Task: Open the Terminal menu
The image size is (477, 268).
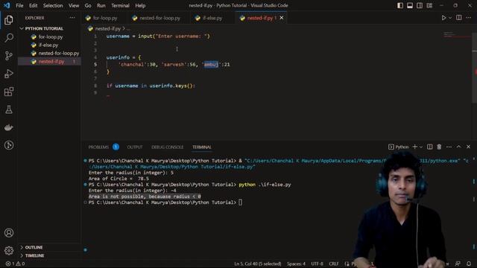Action: (120, 5)
